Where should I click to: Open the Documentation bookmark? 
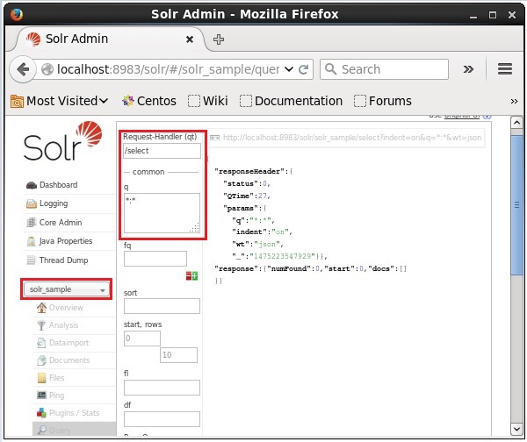click(x=291, y=101)
